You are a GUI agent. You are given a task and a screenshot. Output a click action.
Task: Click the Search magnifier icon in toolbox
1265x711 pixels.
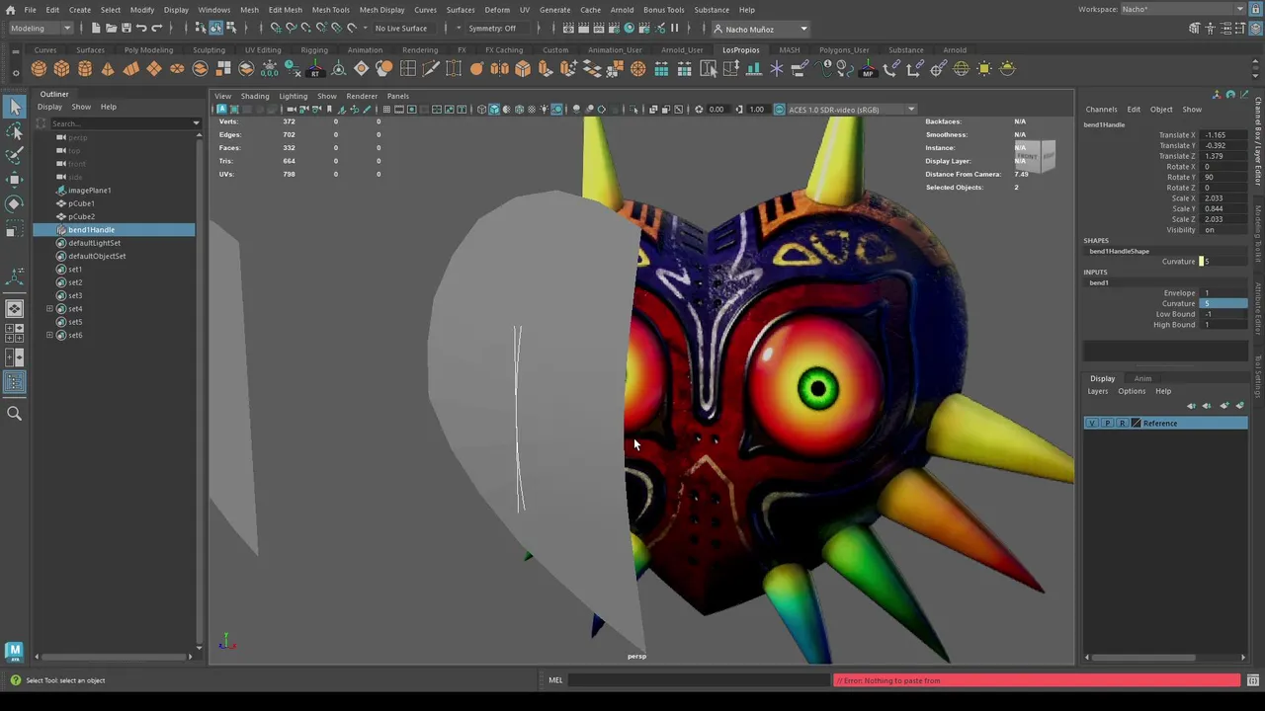(x=15, y=414)
